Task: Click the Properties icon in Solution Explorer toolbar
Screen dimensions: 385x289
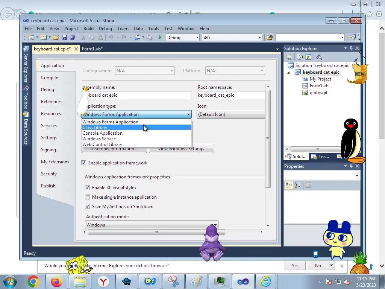Action: (289, 57)
